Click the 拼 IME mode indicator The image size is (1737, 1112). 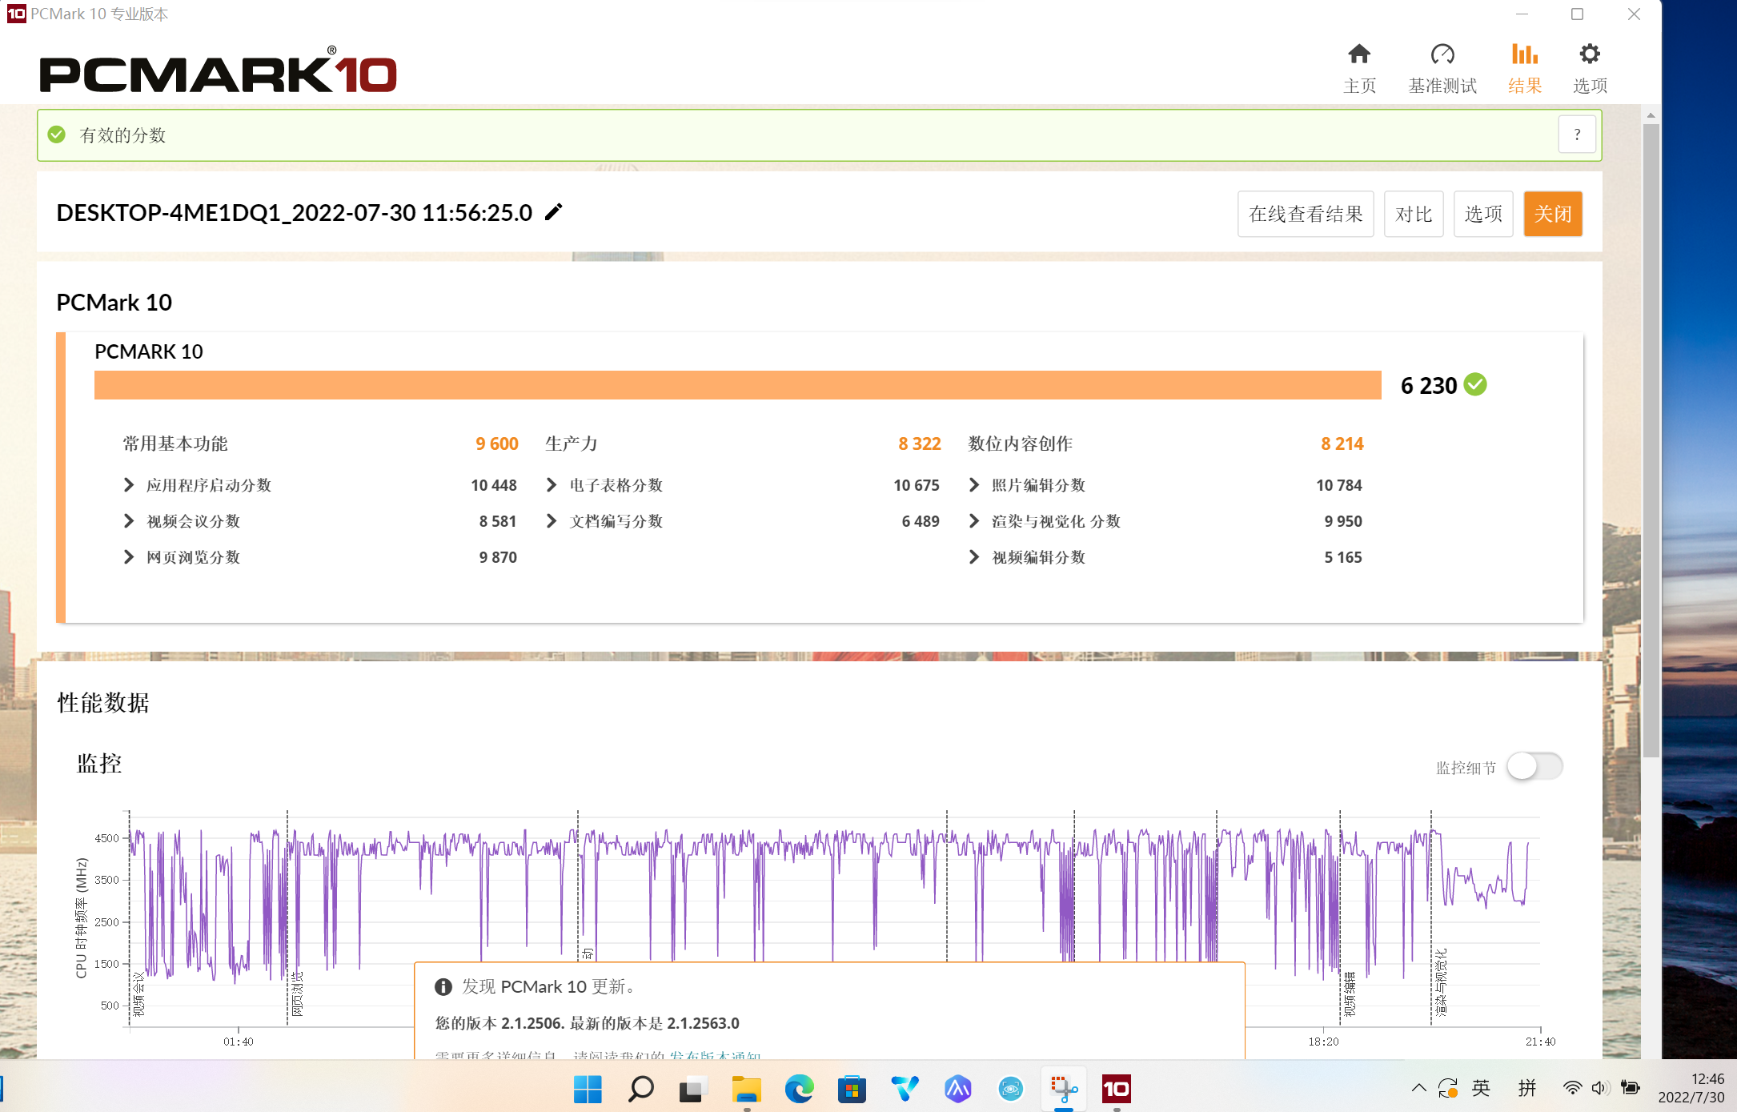point(1527,1087)
